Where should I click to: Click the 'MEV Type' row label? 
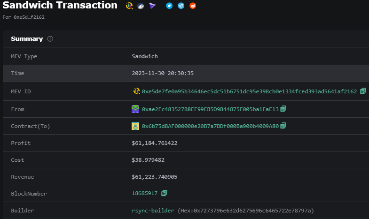[x=24, y=57]
